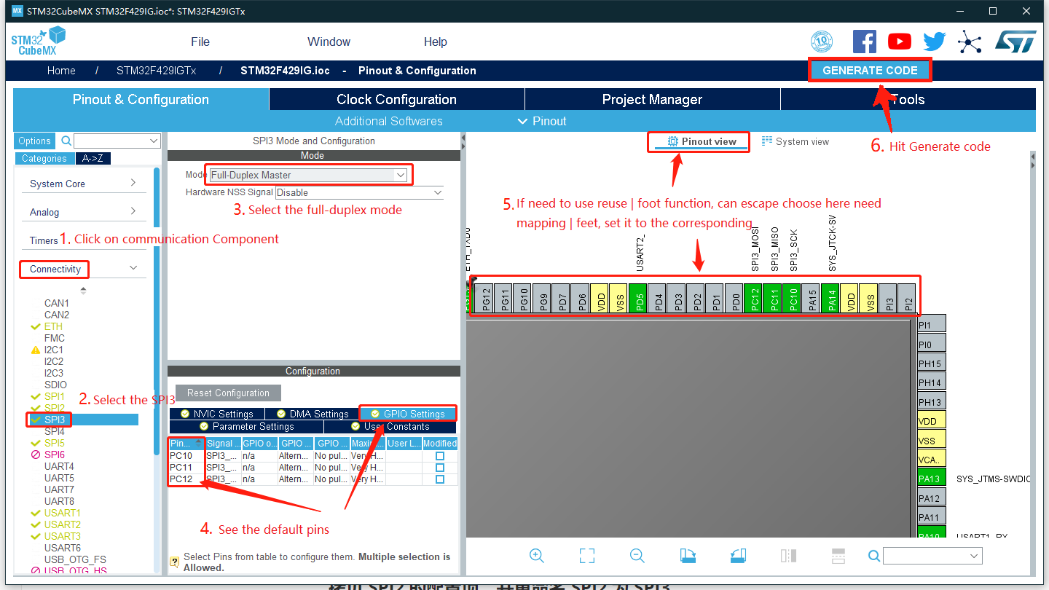The height and width of the screenshot is (590, 1049).
Task: Toggle the Modified checkbox for PC12
Action: (x=440, y=479)
